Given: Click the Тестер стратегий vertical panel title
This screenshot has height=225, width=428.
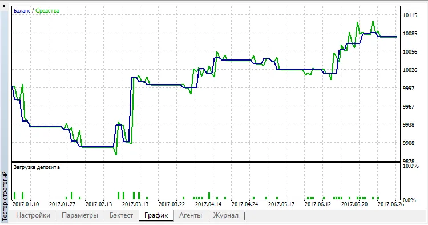Looking at the screenshot, I should tap(5, 196).
